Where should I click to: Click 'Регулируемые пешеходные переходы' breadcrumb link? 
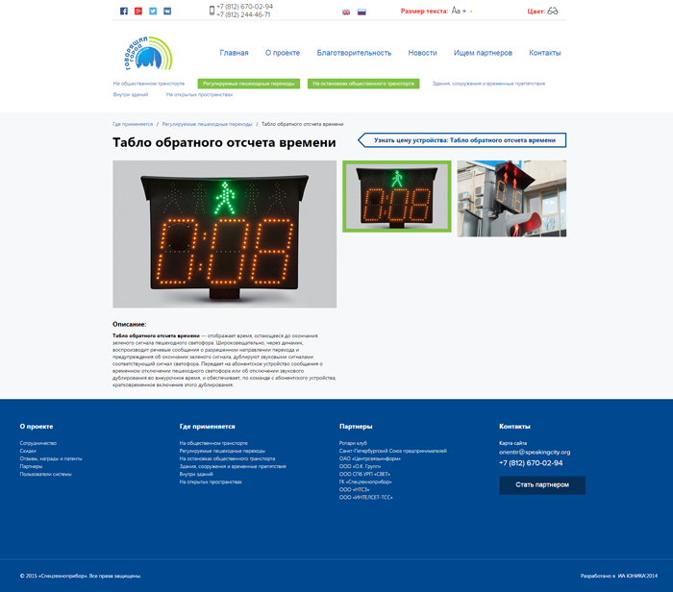208,124
